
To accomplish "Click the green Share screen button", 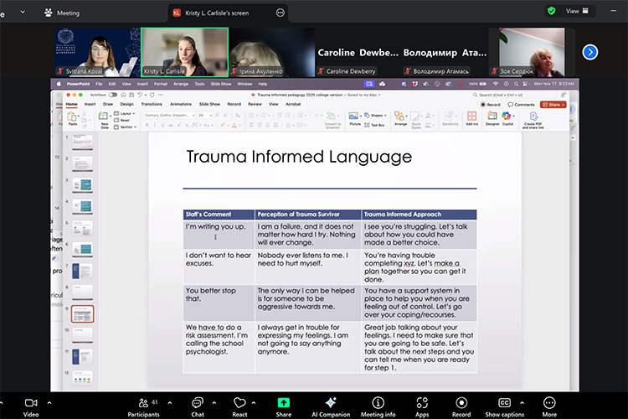I will 284,404.
